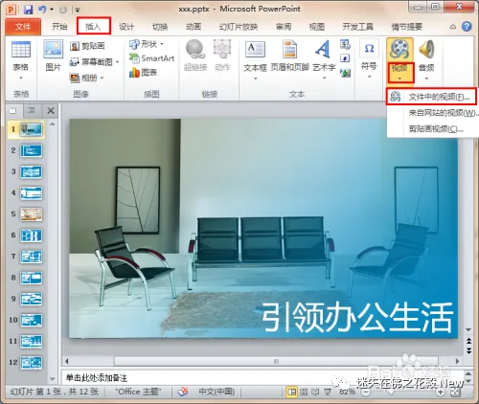Select slide 12 thumbnail
479x404 pixels.
(31, 362)
